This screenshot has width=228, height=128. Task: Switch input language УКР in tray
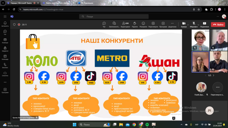197,125
